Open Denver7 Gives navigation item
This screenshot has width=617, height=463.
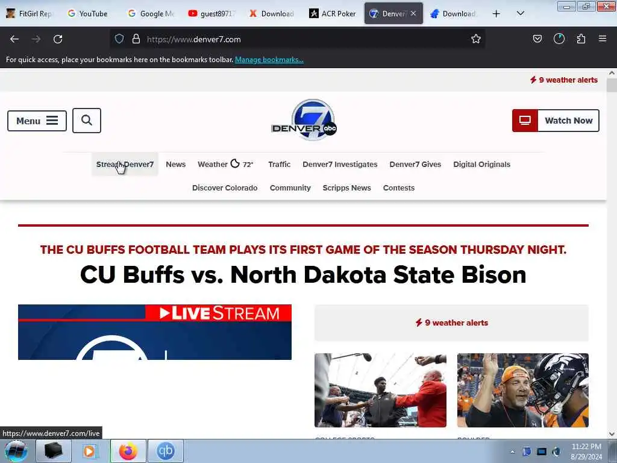(x=415, y=164)
